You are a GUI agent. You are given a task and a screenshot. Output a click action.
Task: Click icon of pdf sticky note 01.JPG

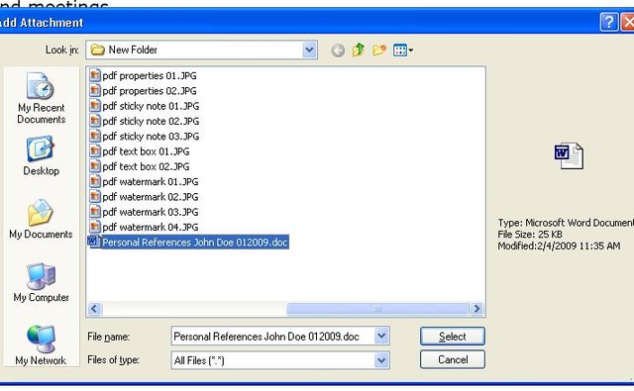[x=95, y=106]
